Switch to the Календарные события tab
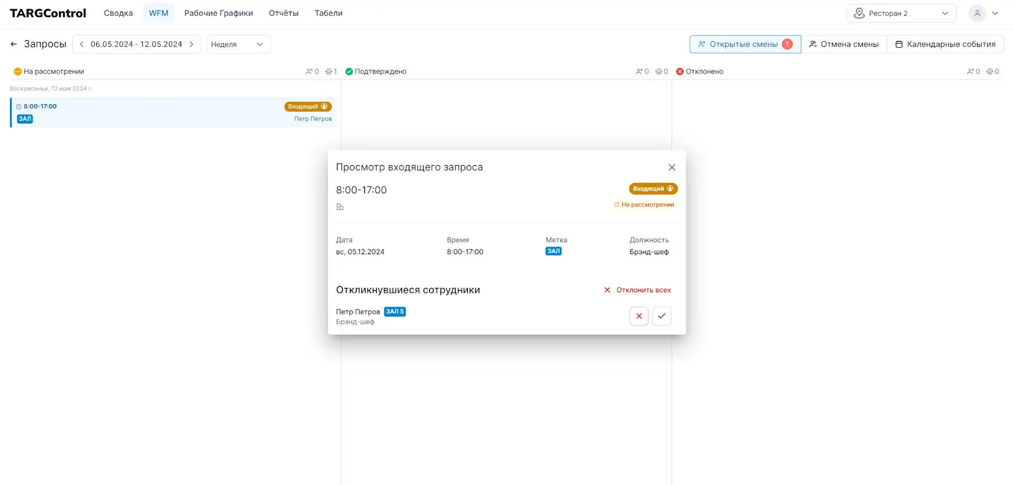 tap(945, 44)
